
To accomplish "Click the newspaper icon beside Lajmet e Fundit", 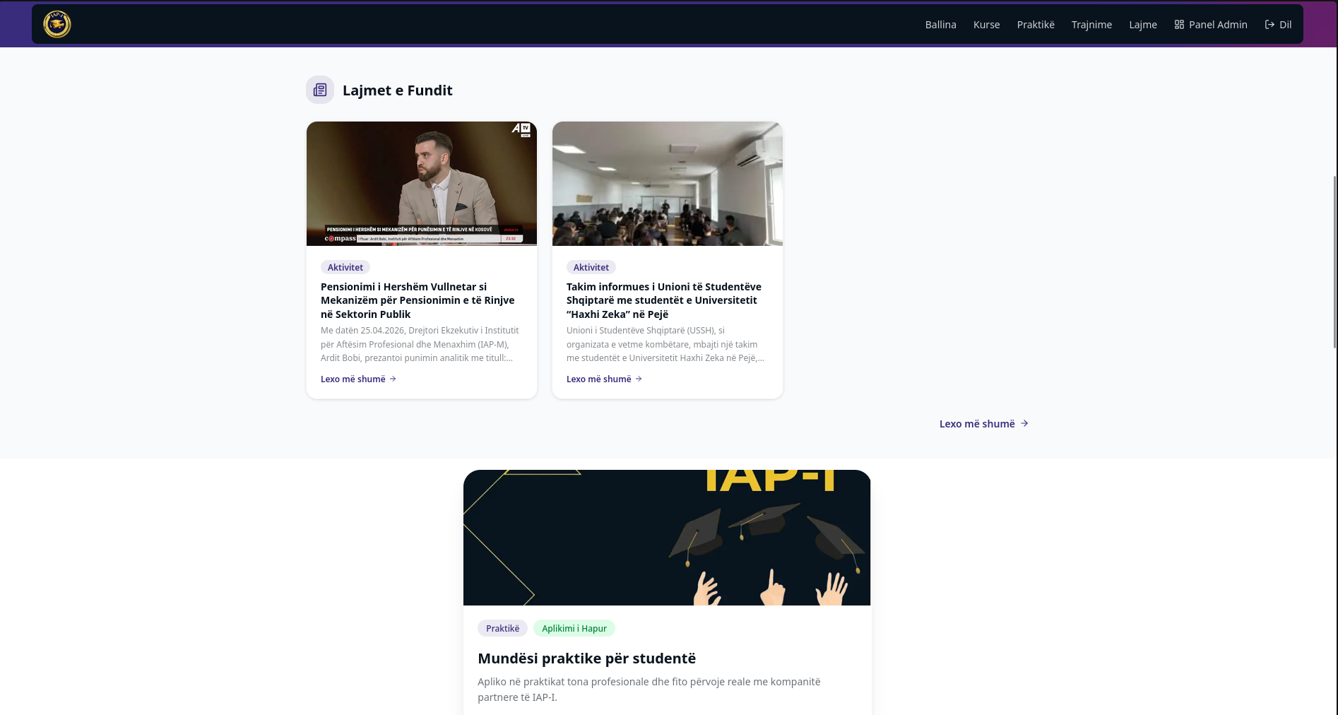I will [x=320, y=90].
